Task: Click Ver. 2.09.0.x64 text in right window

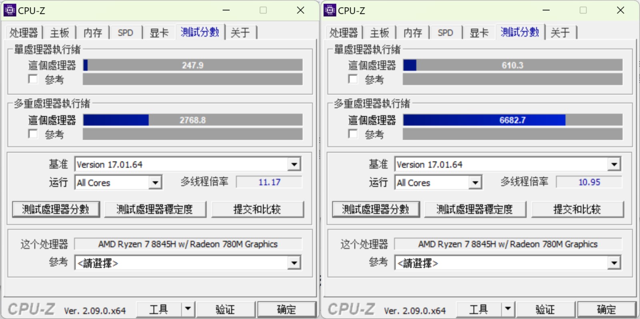Action: 415,311
